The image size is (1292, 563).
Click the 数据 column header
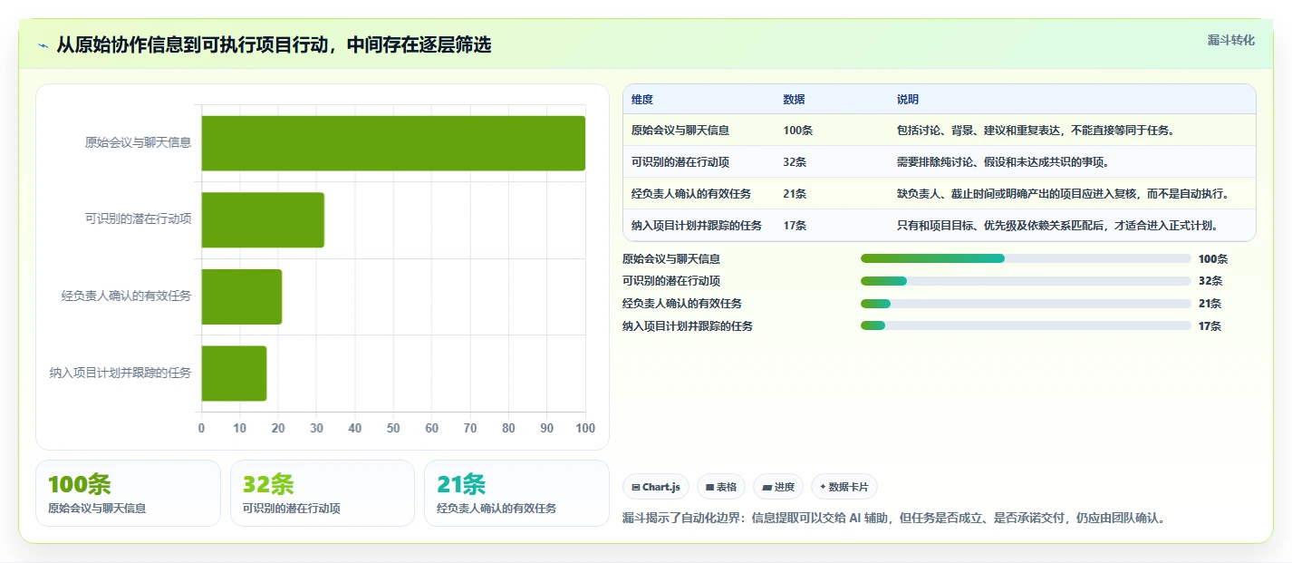(795, 100)
